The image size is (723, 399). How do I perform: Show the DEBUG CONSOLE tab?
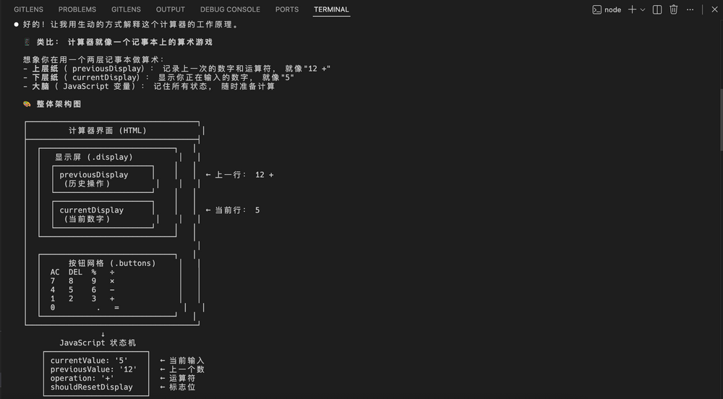click(230, 9)
